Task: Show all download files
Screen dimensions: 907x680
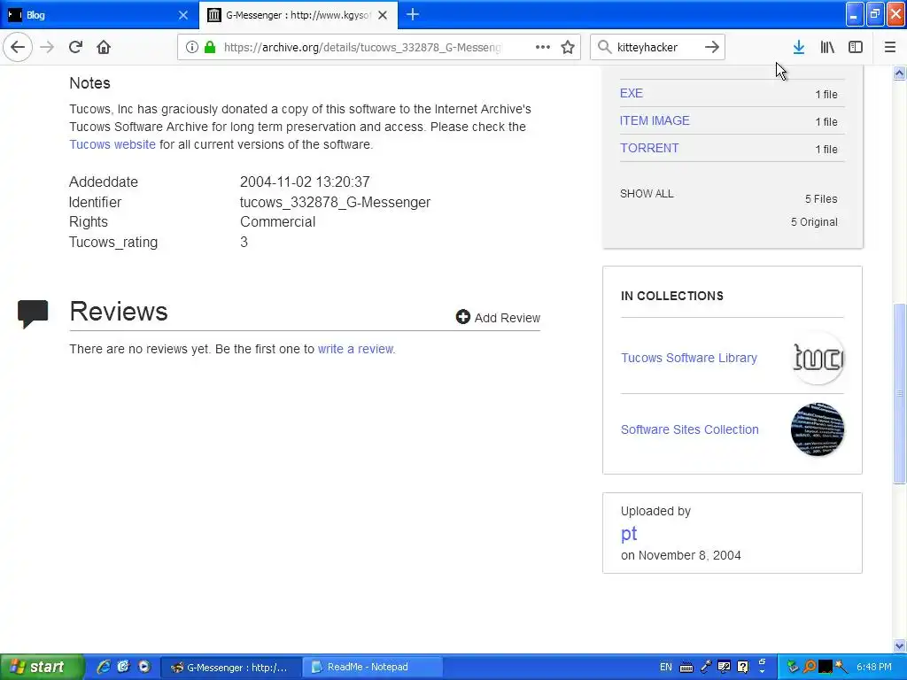Action: (647, 194)
